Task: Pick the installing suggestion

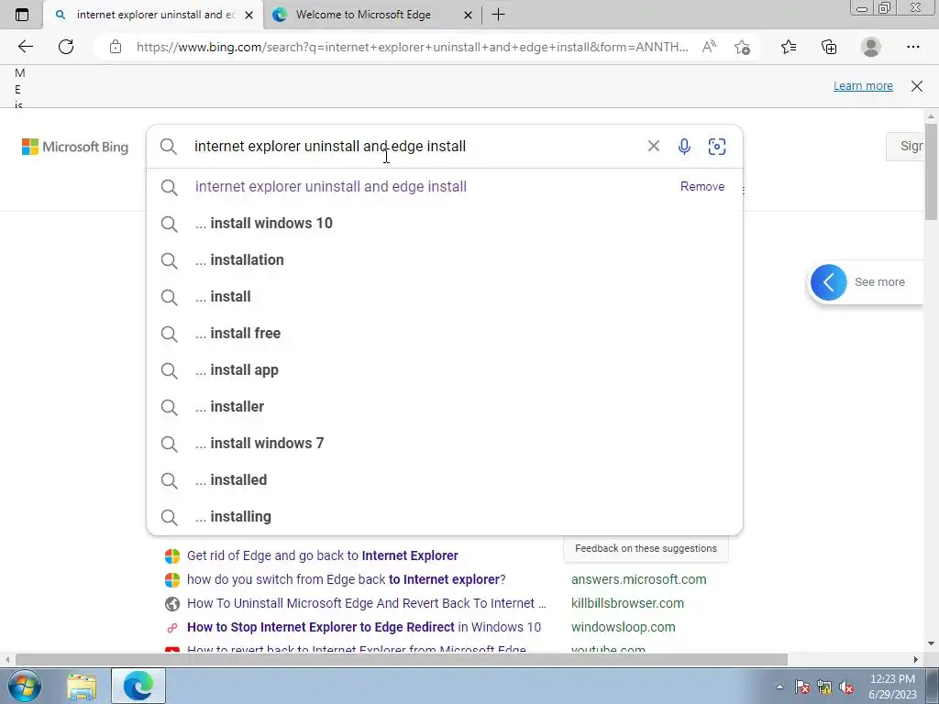Action: 445,516
